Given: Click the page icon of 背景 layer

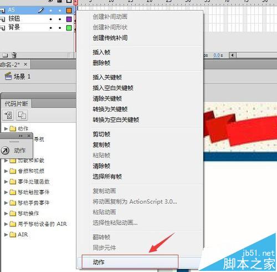Looking at the screenshot, I should pyautogui.click(x=3, y=28).
